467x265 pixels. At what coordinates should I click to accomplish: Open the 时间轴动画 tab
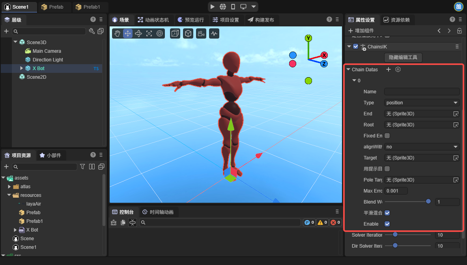point(158,212)
